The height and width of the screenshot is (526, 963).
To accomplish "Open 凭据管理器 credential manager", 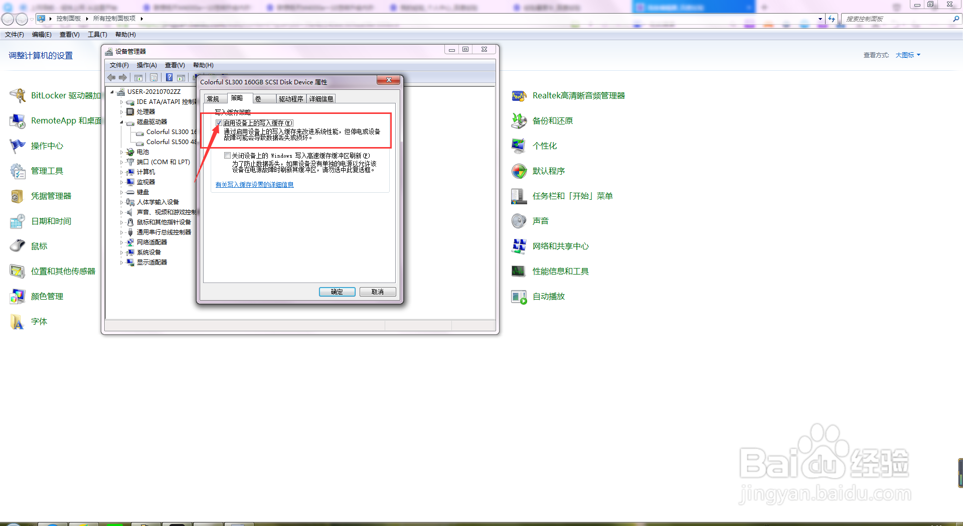I will coord(41,196).
